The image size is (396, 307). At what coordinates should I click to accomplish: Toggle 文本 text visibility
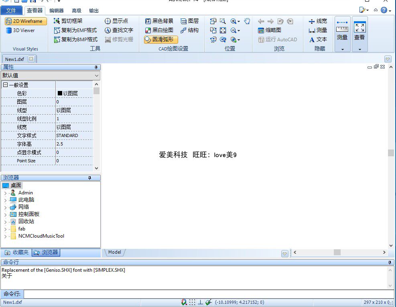pyautogui.click(x=318, y=40)
